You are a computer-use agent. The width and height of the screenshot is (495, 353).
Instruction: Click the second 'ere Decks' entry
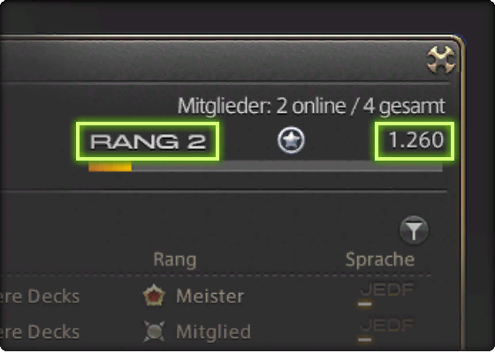[40, 332]
